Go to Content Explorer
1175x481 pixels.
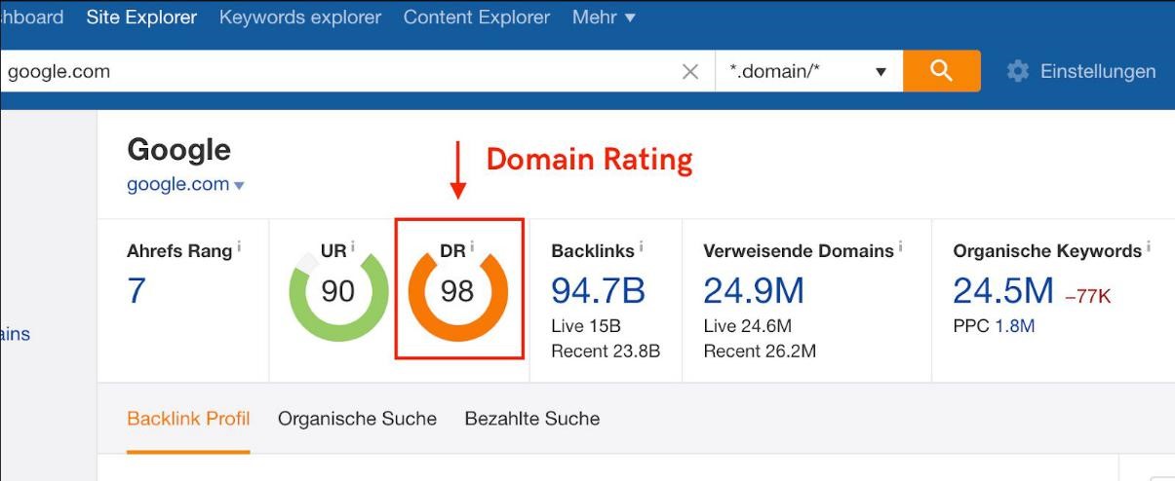[x=477, y=18]
